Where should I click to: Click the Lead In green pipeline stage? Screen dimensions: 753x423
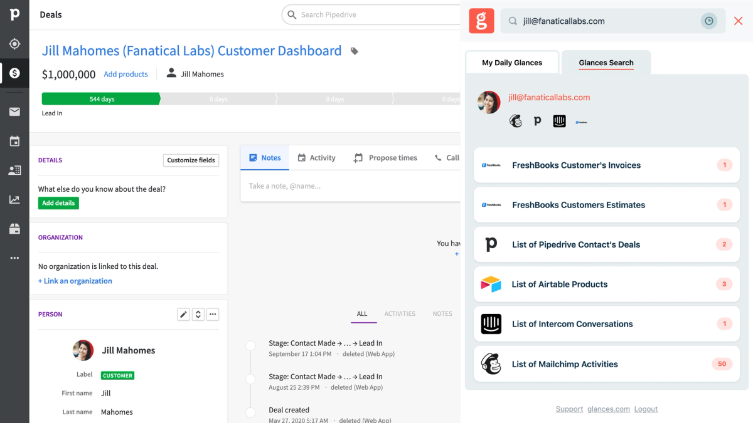pos(101,99)
